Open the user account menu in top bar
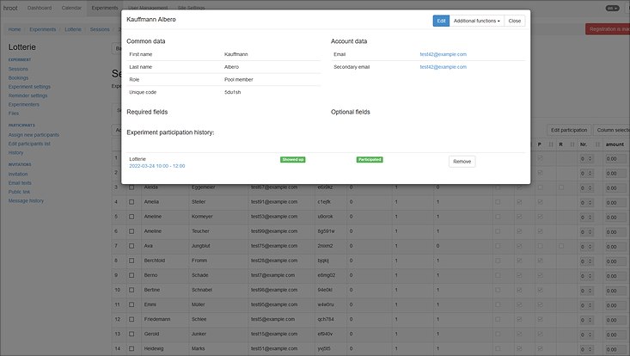The width and height of the screenshot is (630, 356). [x=612, y=7]
